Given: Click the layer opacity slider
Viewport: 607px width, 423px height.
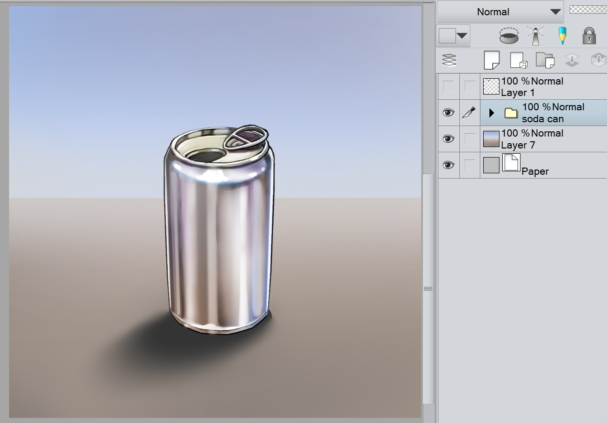Looking at the screenshot, I should point(588,10).
